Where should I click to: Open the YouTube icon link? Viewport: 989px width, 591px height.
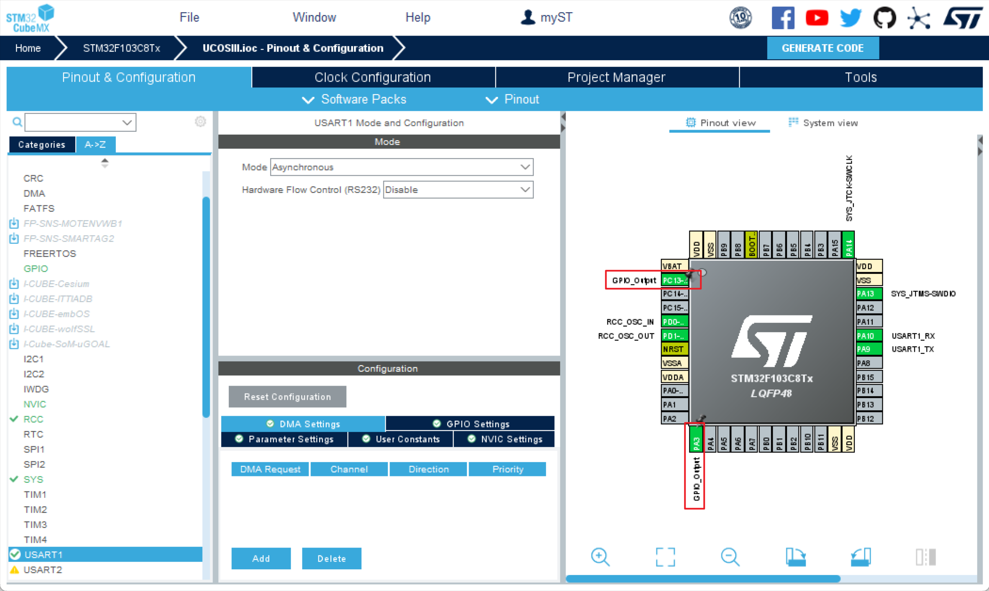[x=817, y=18]
